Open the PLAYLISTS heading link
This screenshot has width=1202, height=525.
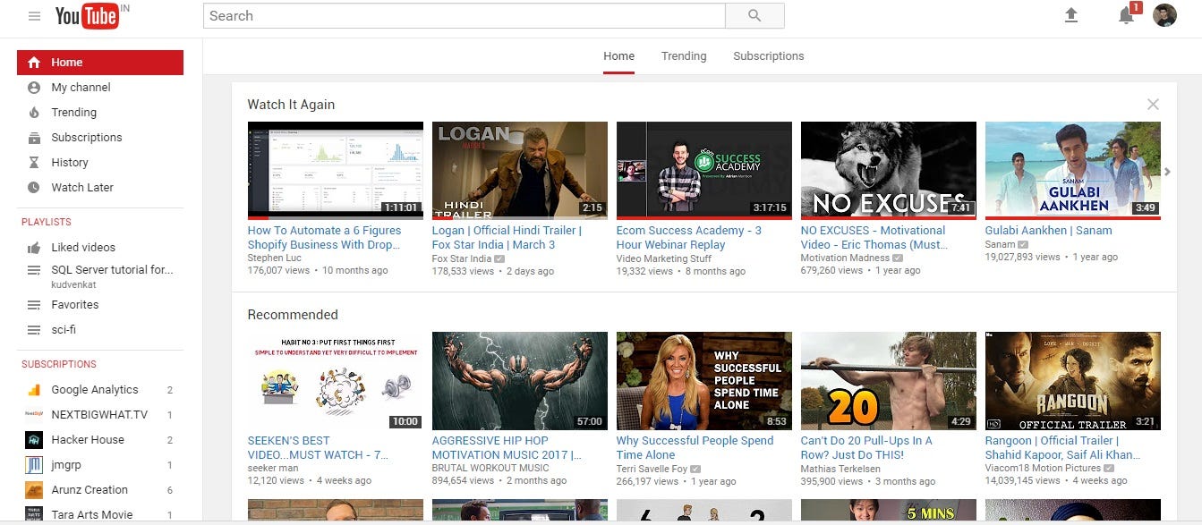pyautogui.click(x=47, y=222)
